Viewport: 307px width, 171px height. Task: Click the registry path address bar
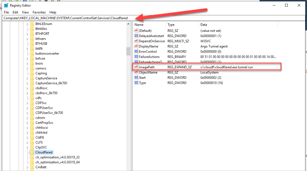pos(153,18)
